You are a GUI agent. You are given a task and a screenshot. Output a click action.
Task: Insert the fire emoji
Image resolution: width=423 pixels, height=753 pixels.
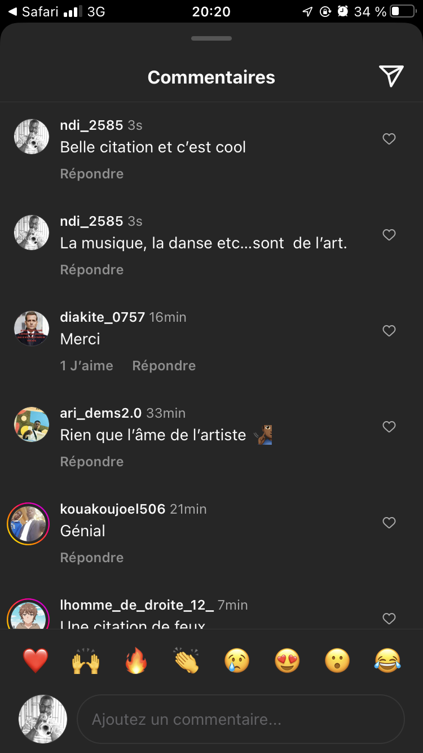[136, 660]
